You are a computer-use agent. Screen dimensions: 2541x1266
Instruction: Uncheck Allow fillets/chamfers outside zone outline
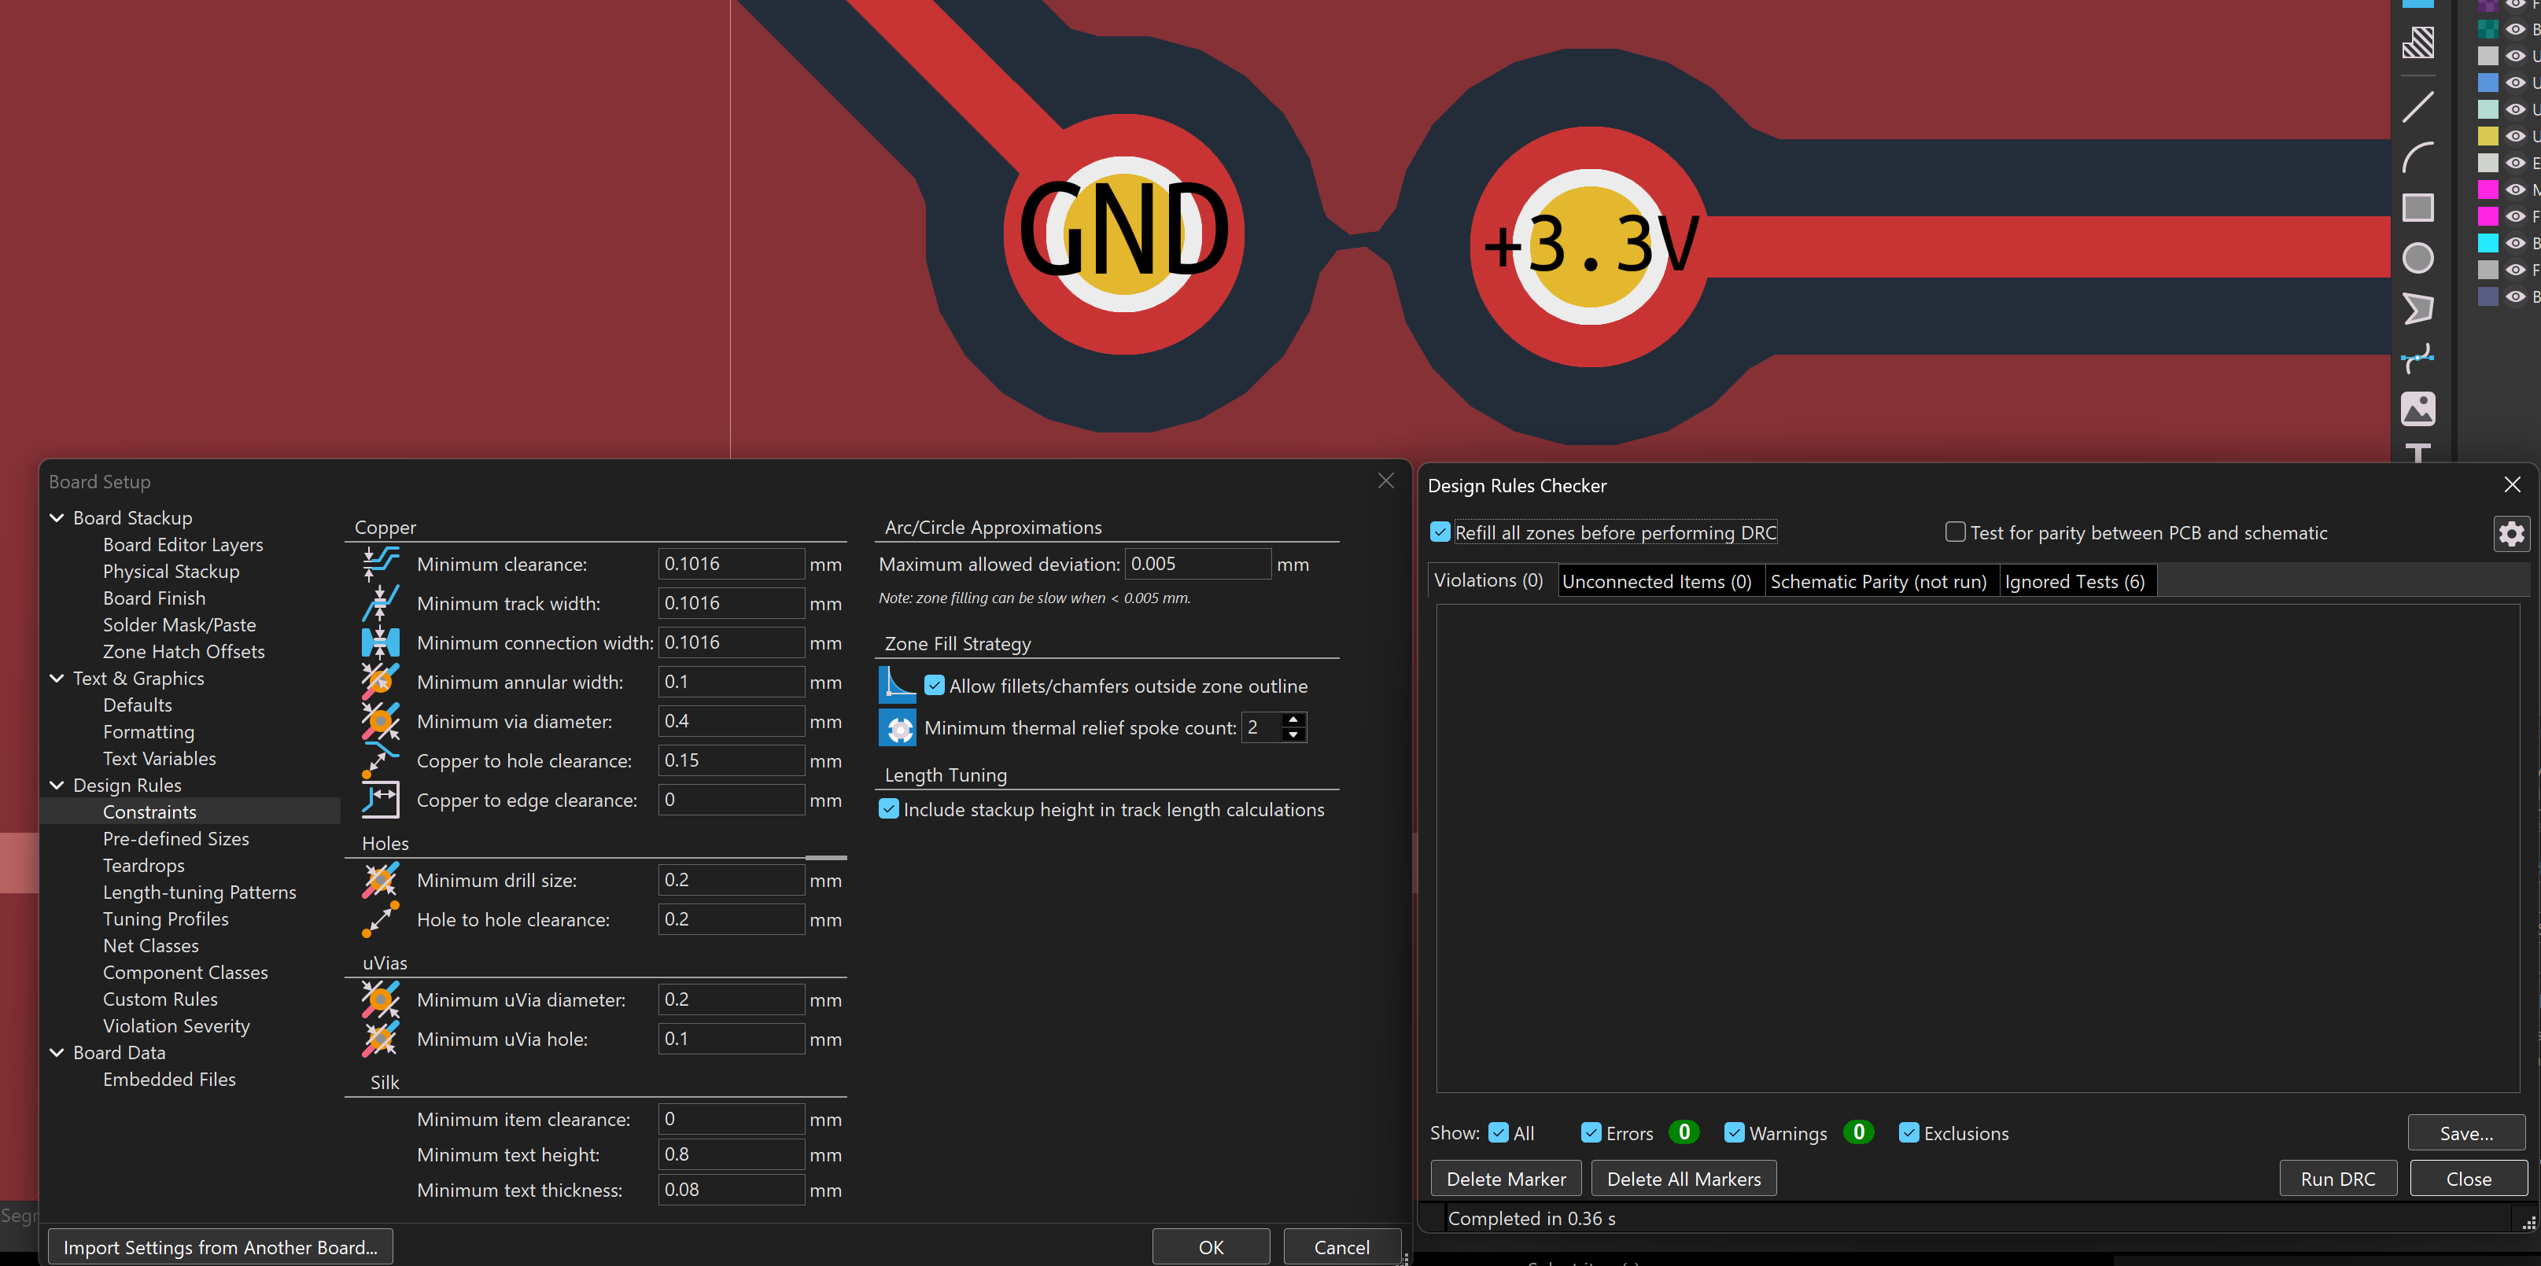pos(934,685)
